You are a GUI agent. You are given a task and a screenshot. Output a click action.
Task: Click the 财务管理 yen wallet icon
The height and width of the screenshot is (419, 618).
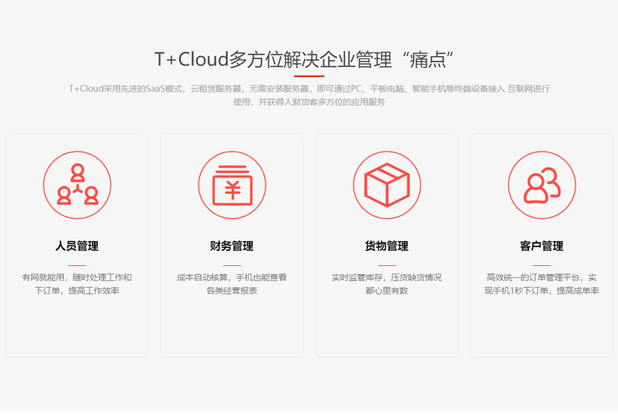tap(232, 185)
